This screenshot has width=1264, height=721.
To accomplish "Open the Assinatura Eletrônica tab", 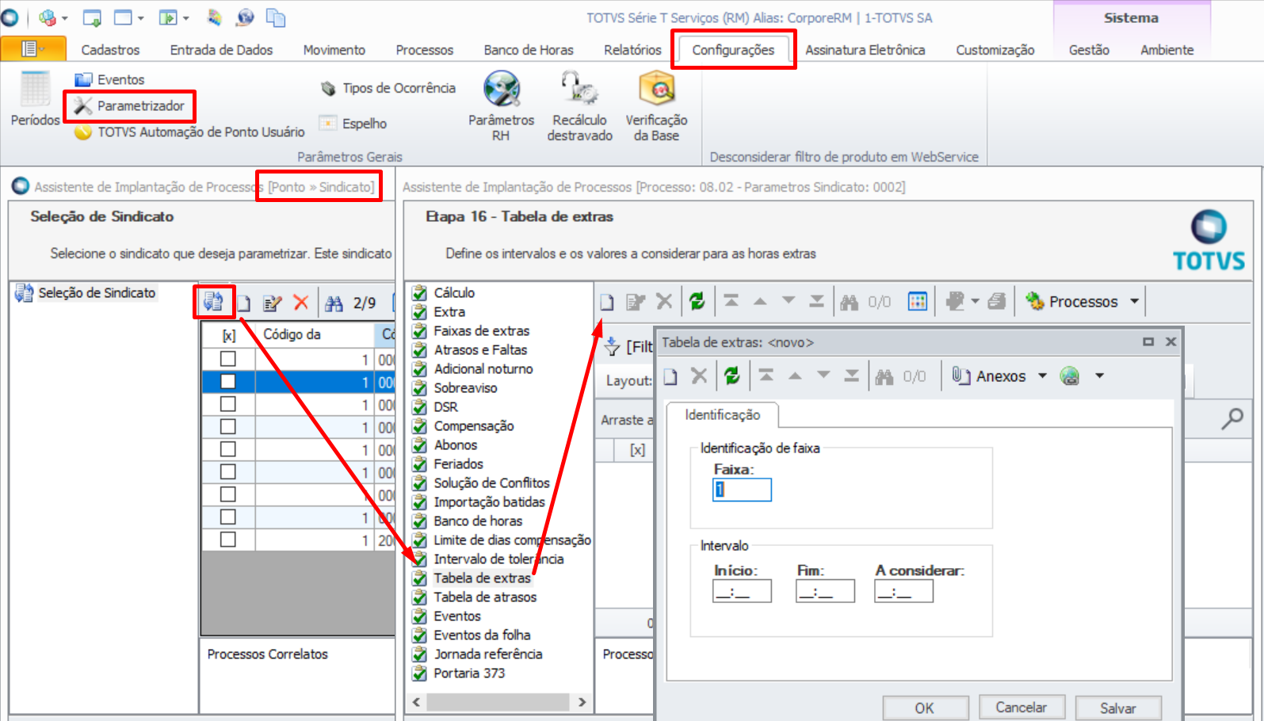I will coord(865,49).
